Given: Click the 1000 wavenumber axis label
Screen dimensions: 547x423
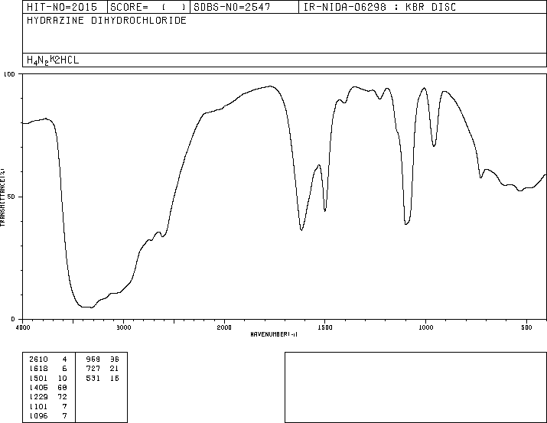Looking at the screenshot, I should [x=425, y=327].
